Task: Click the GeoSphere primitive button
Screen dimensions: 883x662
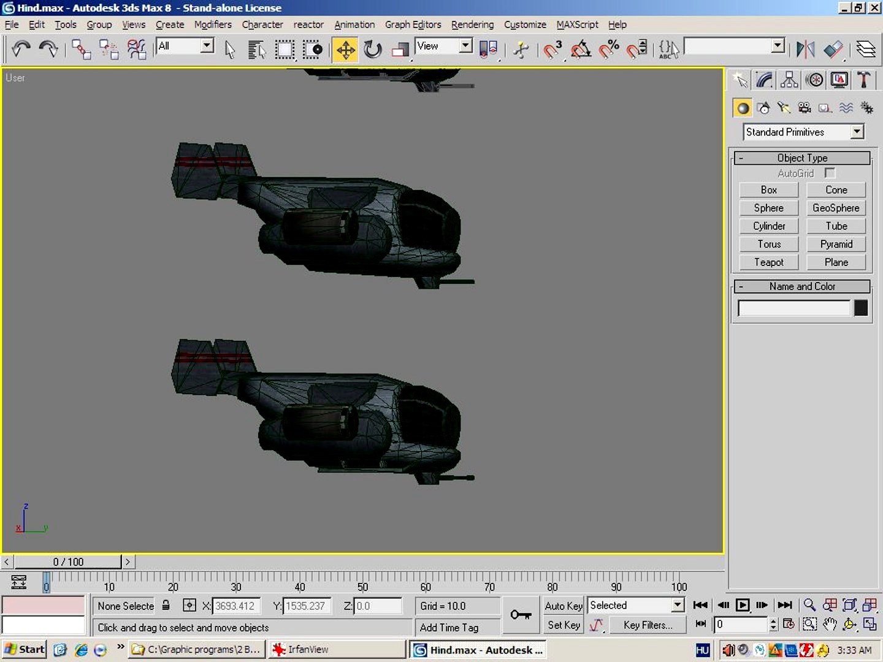Action: (836, 208)
